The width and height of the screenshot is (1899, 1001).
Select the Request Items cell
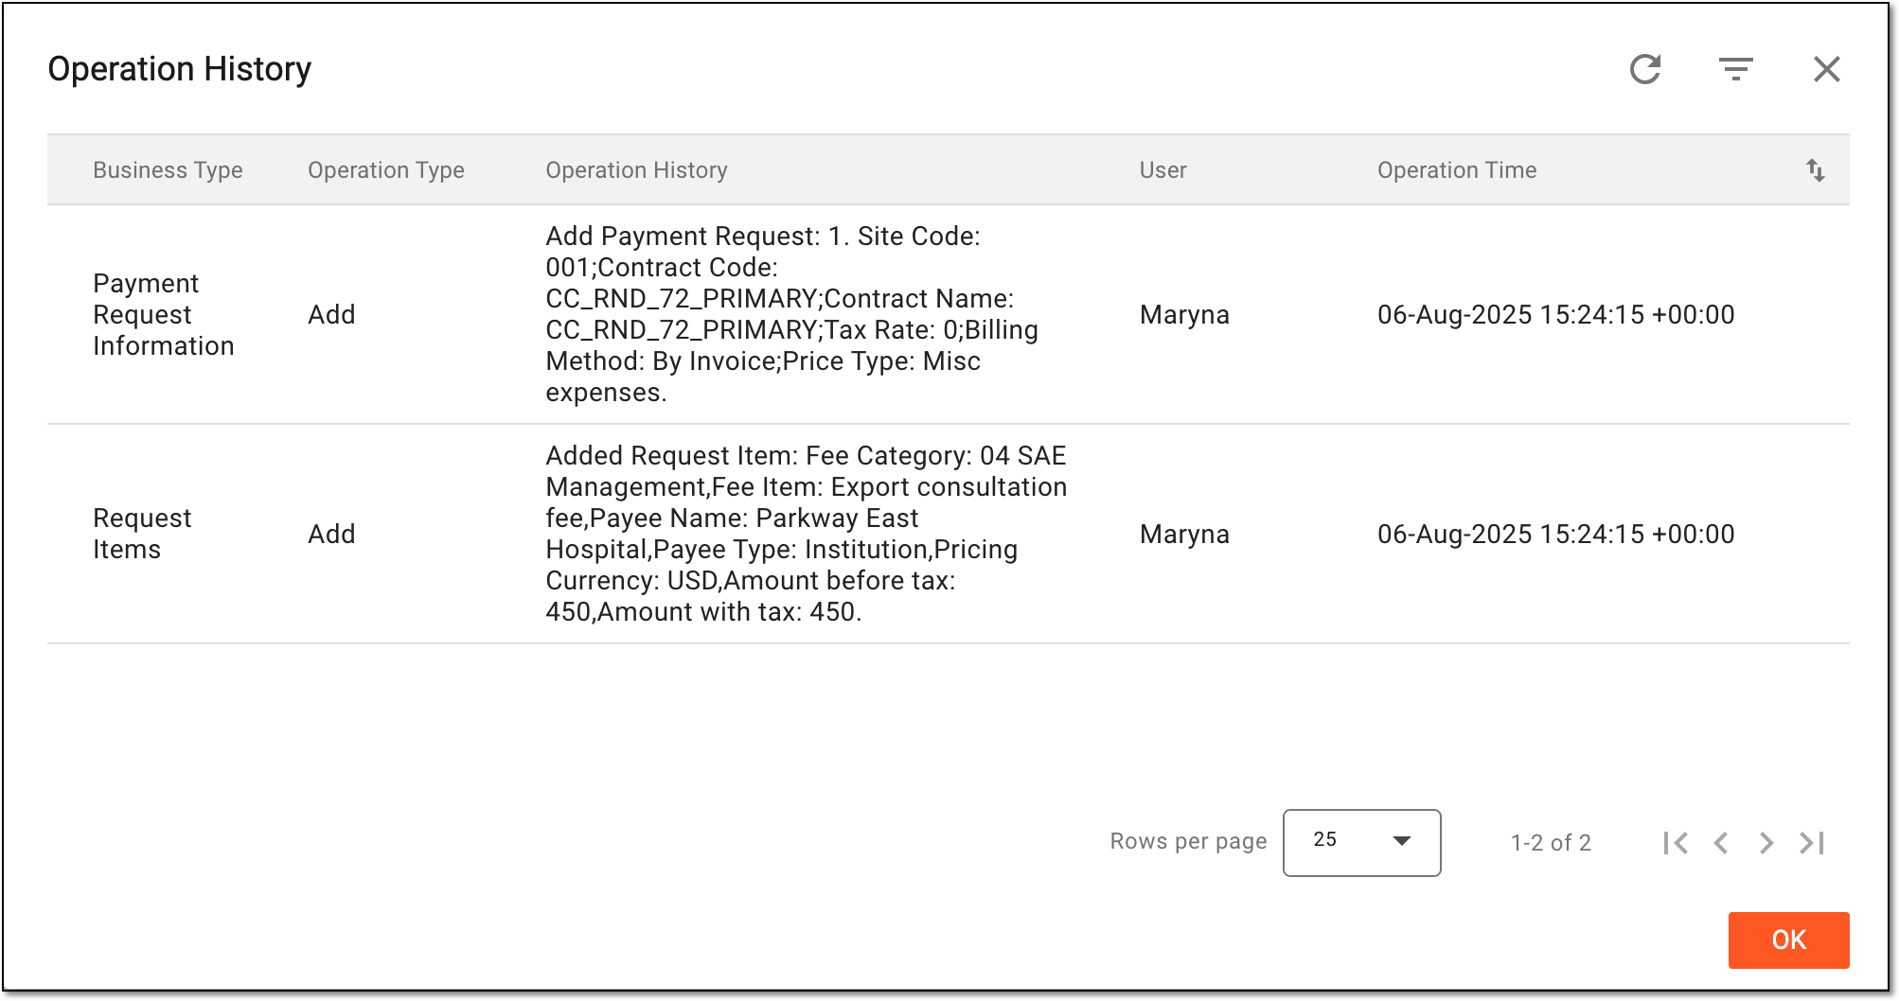point(142,534)
